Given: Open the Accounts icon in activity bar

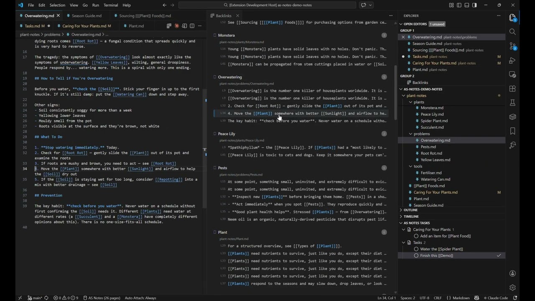Looking at the screenshot, I should point(512,273).
